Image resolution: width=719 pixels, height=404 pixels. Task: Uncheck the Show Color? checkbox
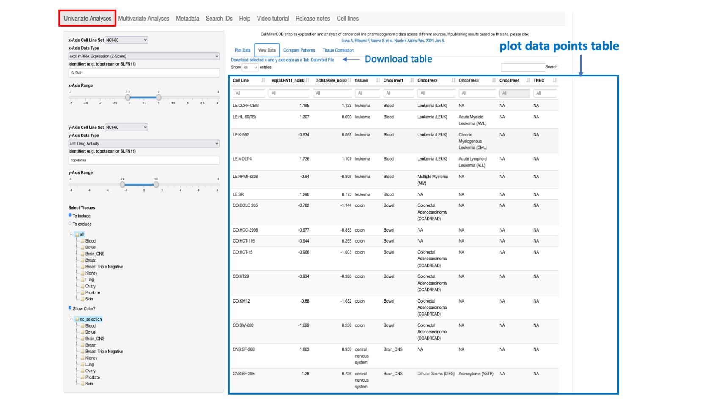coord(69,308)
